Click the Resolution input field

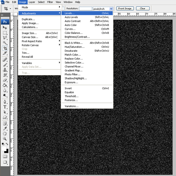coord(86,8)
